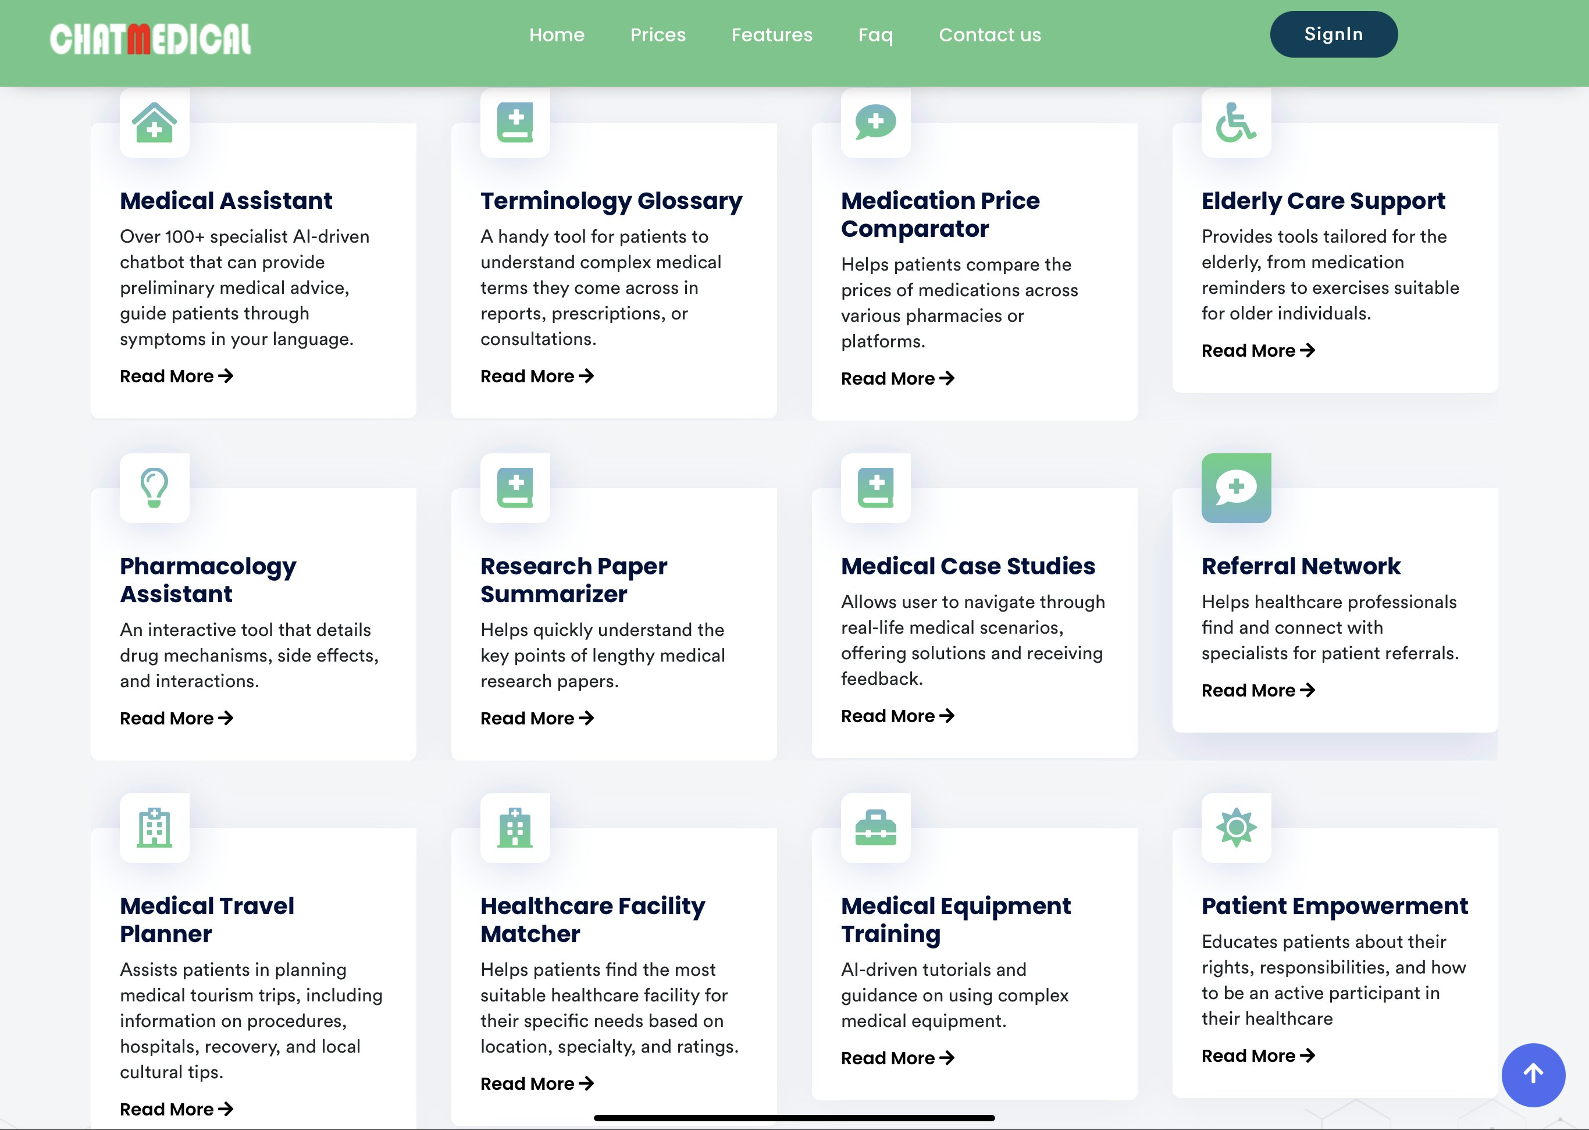1589x1130 pixels.
Task: Click the Healthcare Facility Matcher building icon
Action: click(515, 827)
